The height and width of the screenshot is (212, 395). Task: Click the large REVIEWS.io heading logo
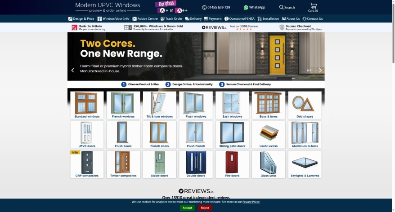click(x=196, y=191)
